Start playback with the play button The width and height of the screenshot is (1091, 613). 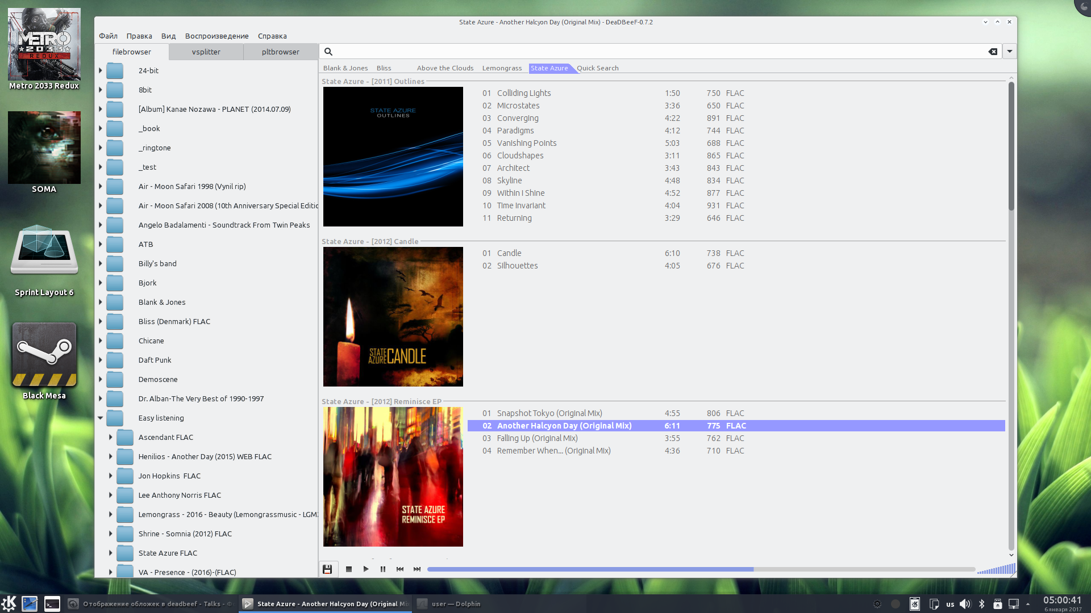[366, 569]
